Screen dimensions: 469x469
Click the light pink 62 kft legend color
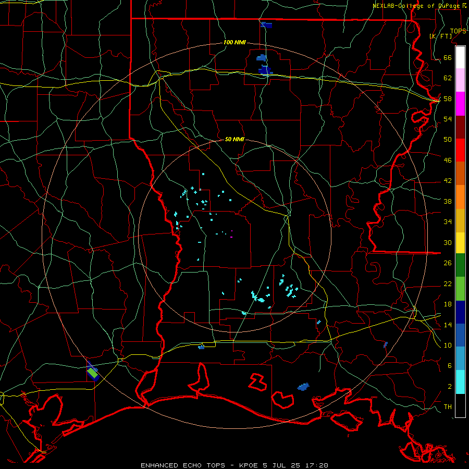tap(460, 80)
